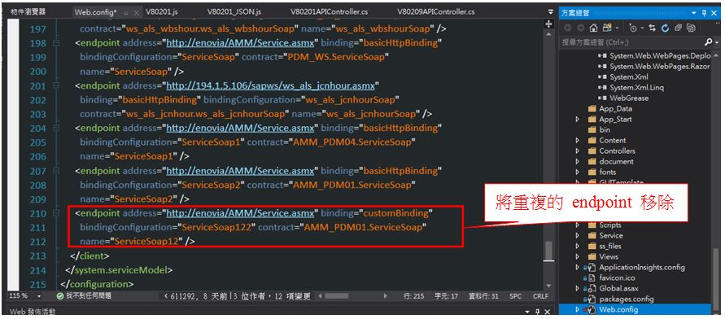Expand the ApplicationInsights.config node
The height and width of the screenshot is (319, 725).
pos(578,267)
